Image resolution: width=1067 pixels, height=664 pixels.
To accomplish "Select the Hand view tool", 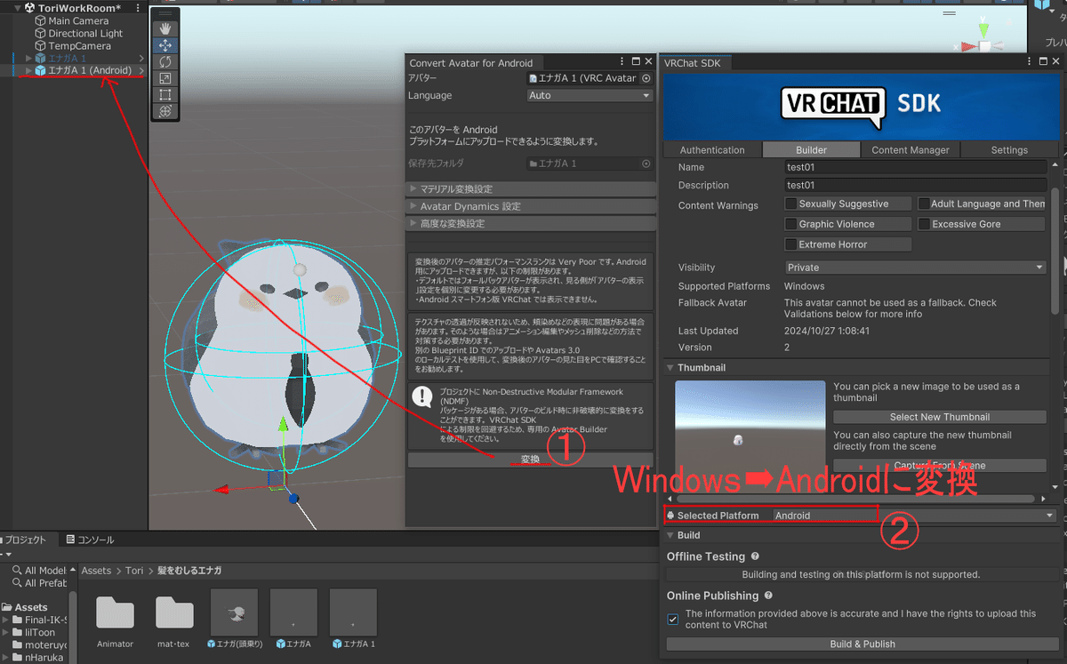I will 165,28.
